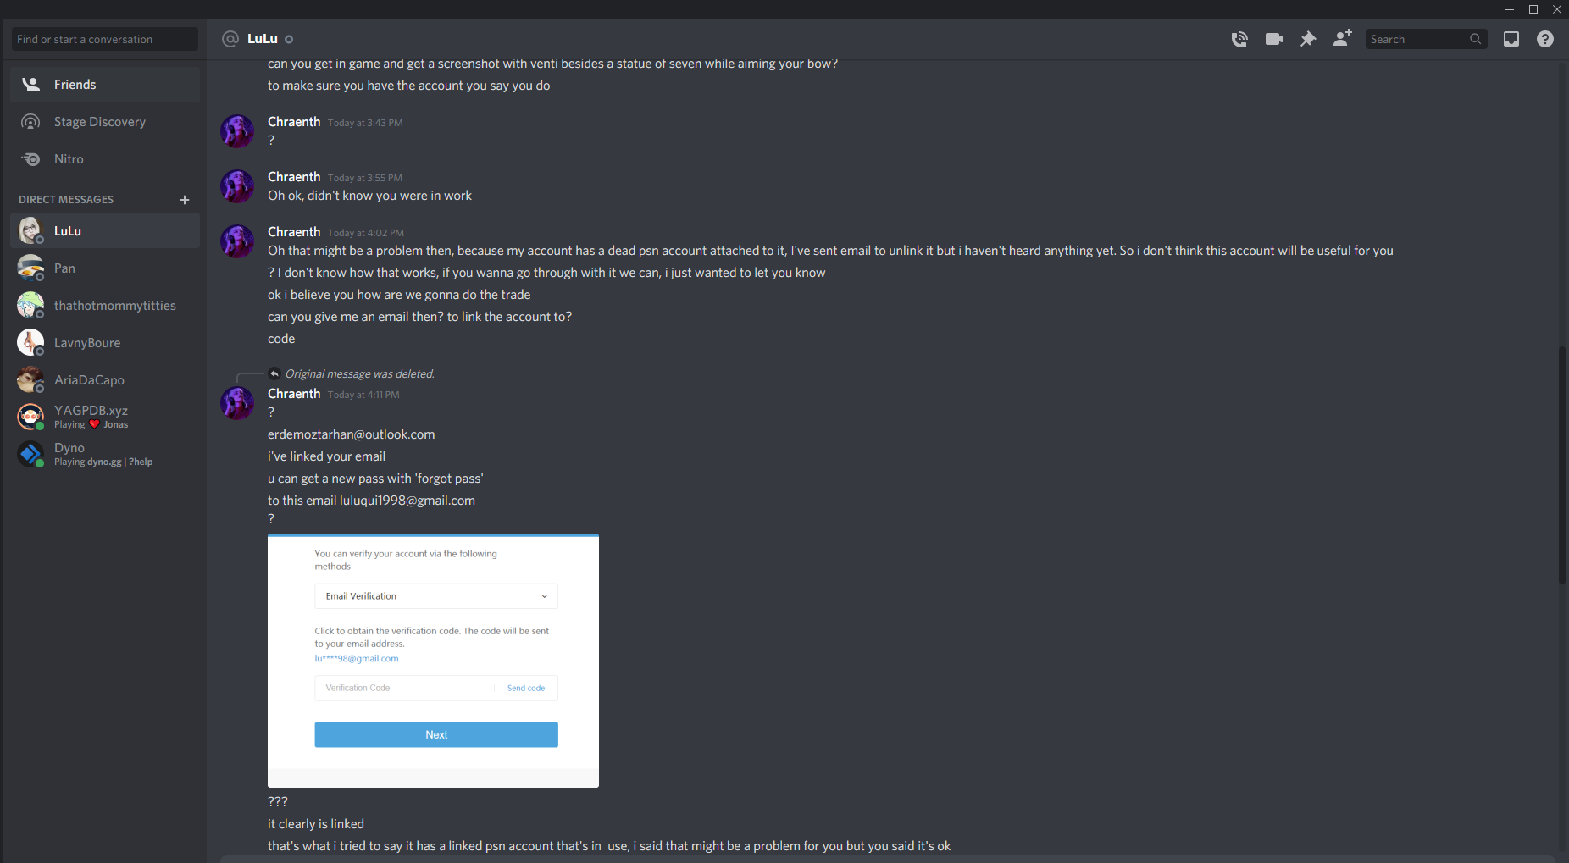
Task: Open direct message with Pan
Action: (x=105, y=268)
